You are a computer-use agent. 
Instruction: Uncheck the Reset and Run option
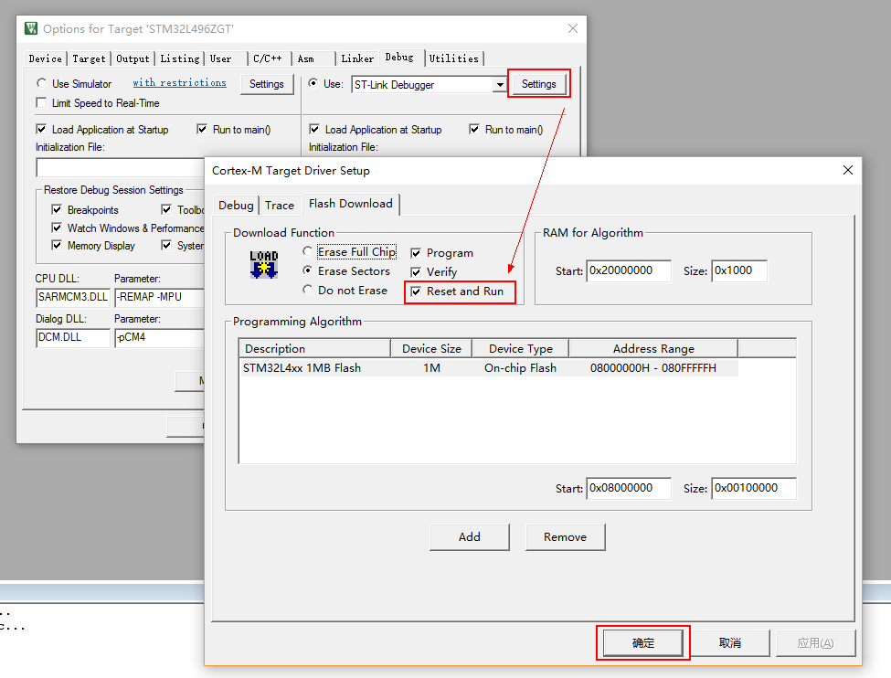[417, 291]
